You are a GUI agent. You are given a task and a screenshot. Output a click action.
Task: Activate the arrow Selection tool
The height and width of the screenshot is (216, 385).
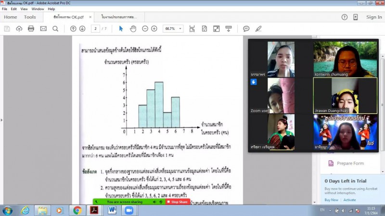[x=121, y=29]
